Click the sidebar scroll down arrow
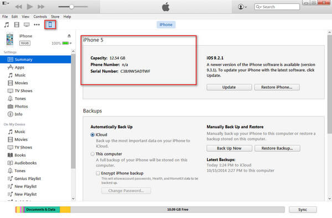332x218 pixels. tap(73, 199)
